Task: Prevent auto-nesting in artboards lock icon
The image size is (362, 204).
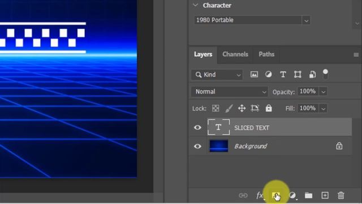Action: [255, 108]
